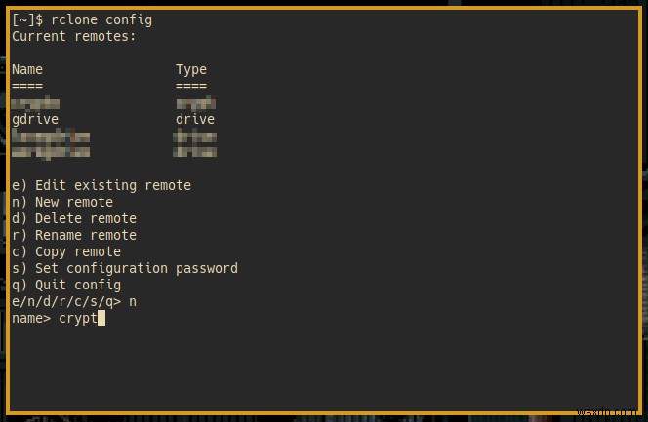Click the "Current remotes:" line
648x422 pixels.
pyautogui.click(x=74, y=36)
